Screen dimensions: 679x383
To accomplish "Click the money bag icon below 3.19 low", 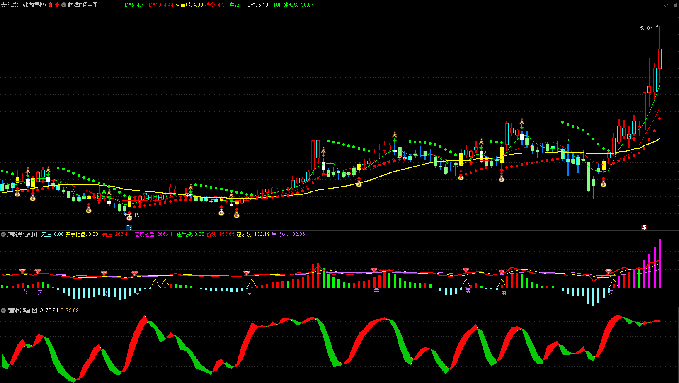I will (129, 217).
